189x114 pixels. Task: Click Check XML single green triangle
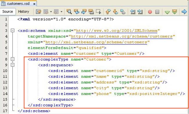167,12
